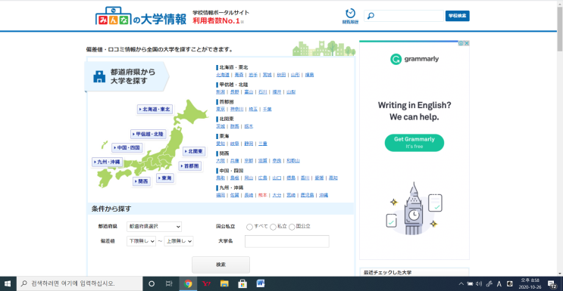This screenshot has width=563, height=291.
Task: Click the 北海道・東北 region label on the map
Action: coord(155,109)
